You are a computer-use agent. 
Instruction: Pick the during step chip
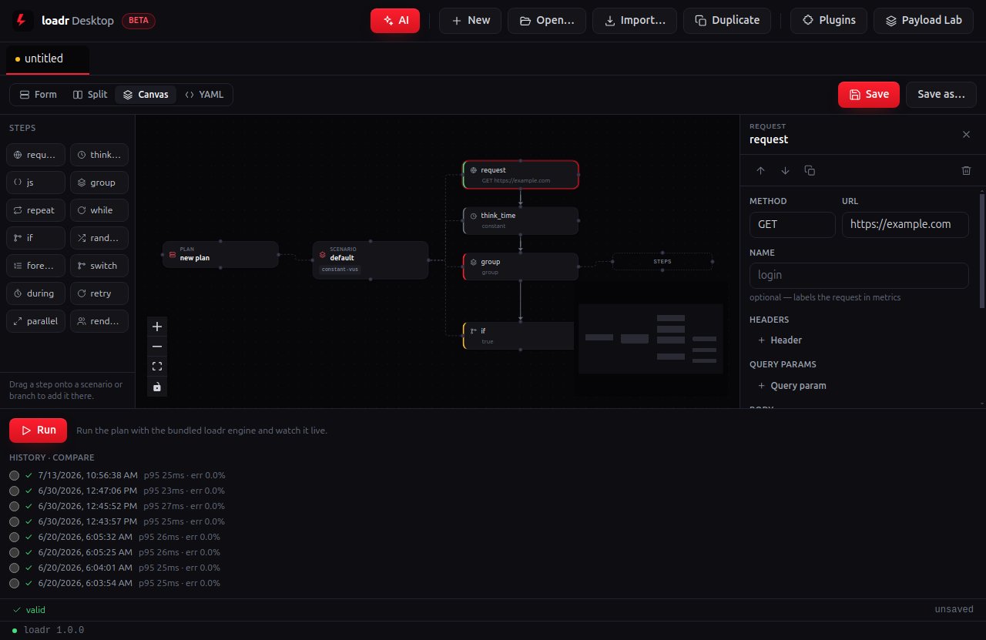35,293
